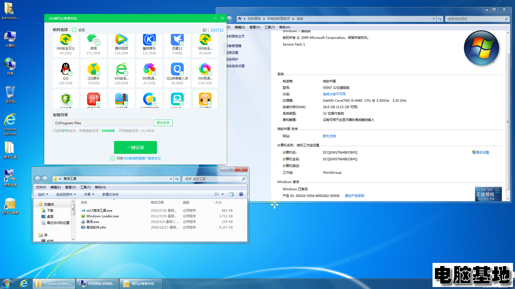Open 工具(T) menu in control panel window
The height and width of the screenshot is (289, 515).
pos(270,27)
